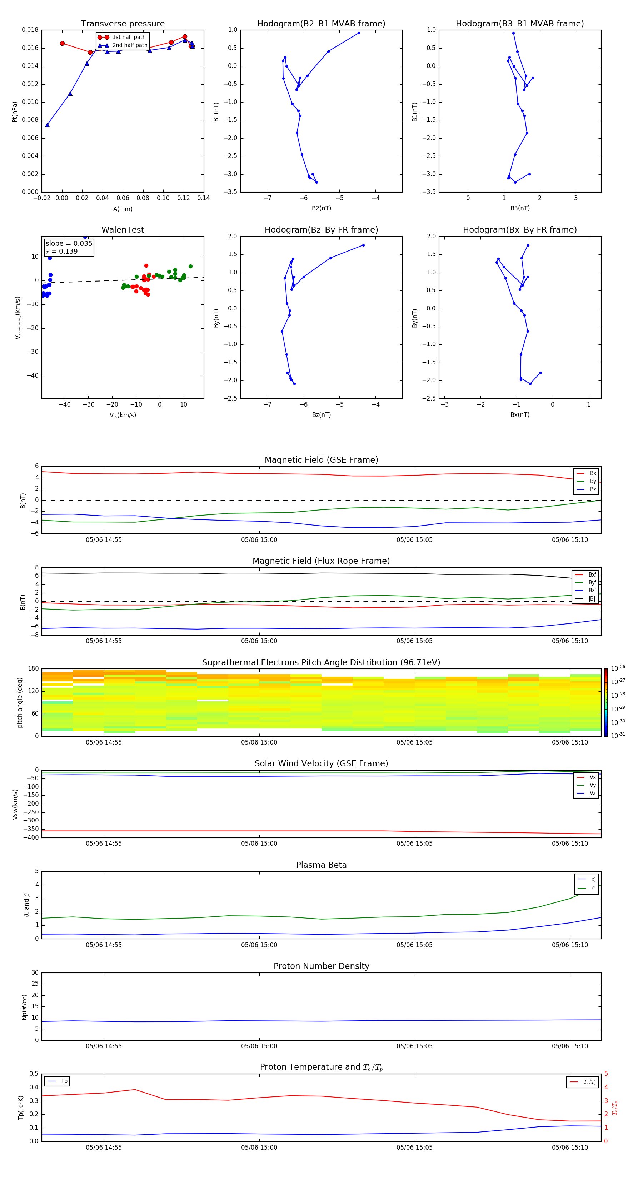
Task: Click the Solar Wind Velocity (GSE Frame) title
Action: tap(321, 763)
